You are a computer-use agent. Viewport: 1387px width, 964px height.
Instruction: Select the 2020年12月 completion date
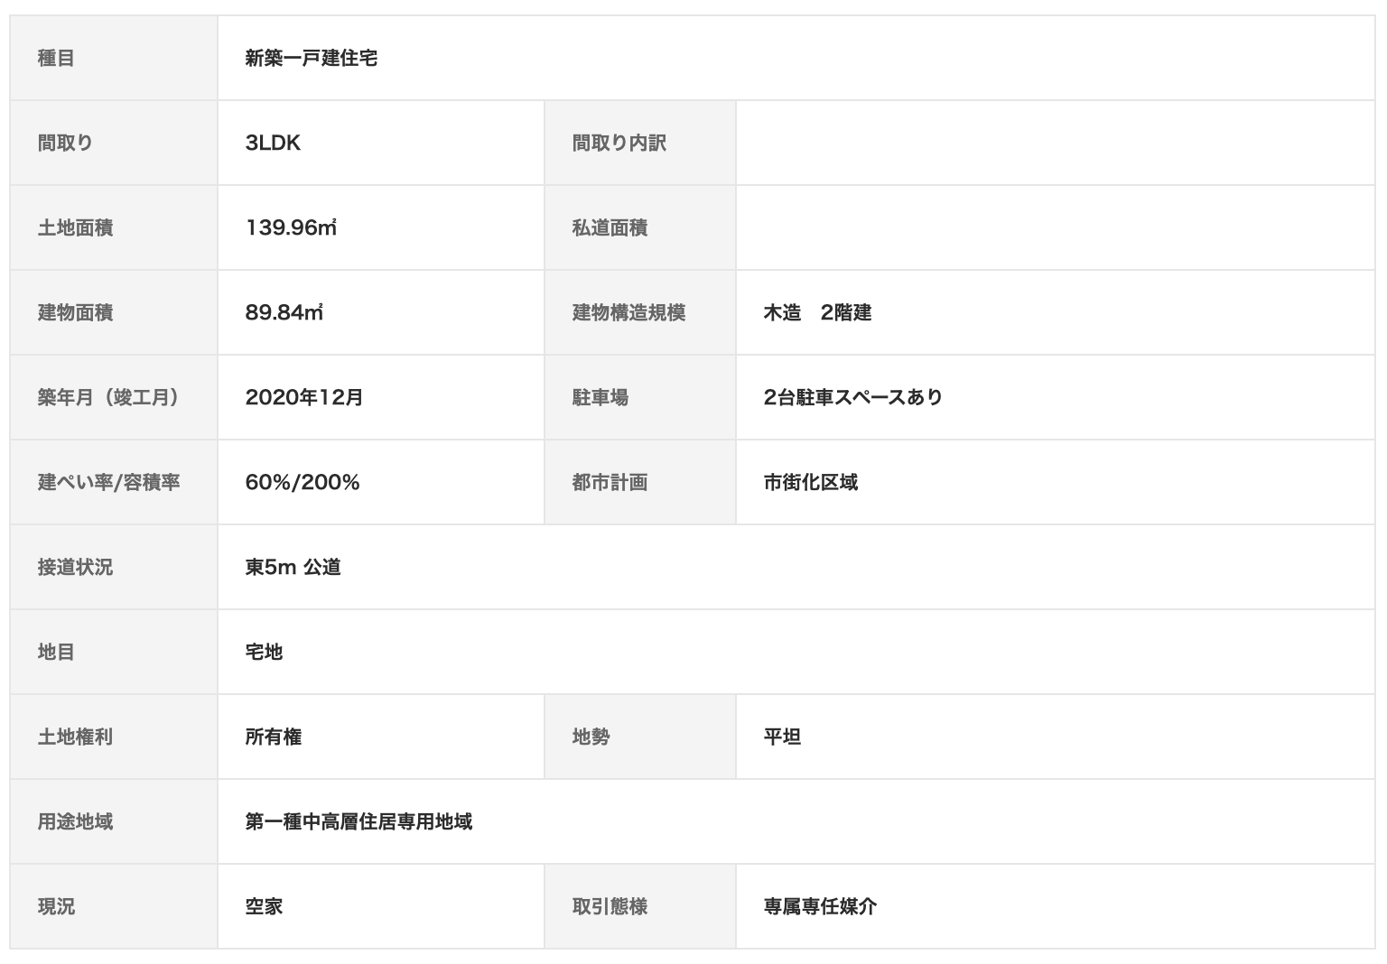click(x=304, y=398)
